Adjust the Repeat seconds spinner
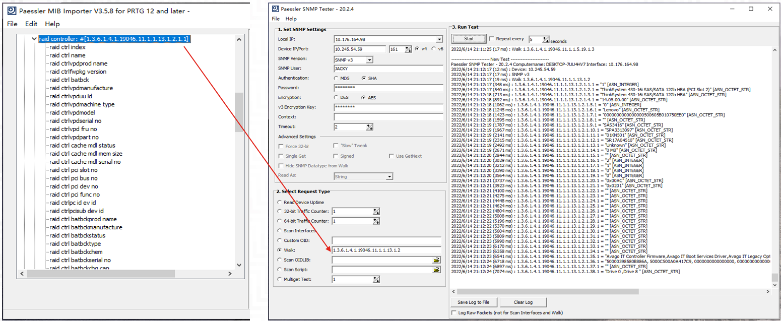This screenshot has width=781, height=321. pyautogui.click(x=546, y=39)
